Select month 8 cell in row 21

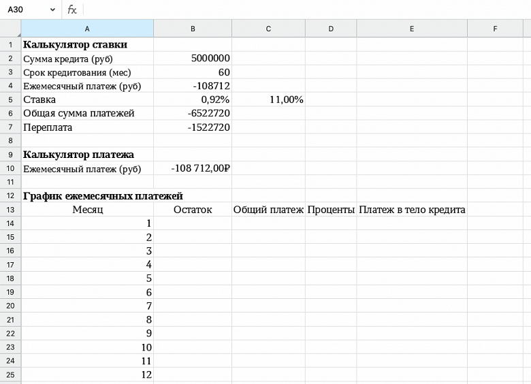pos(87,319)
